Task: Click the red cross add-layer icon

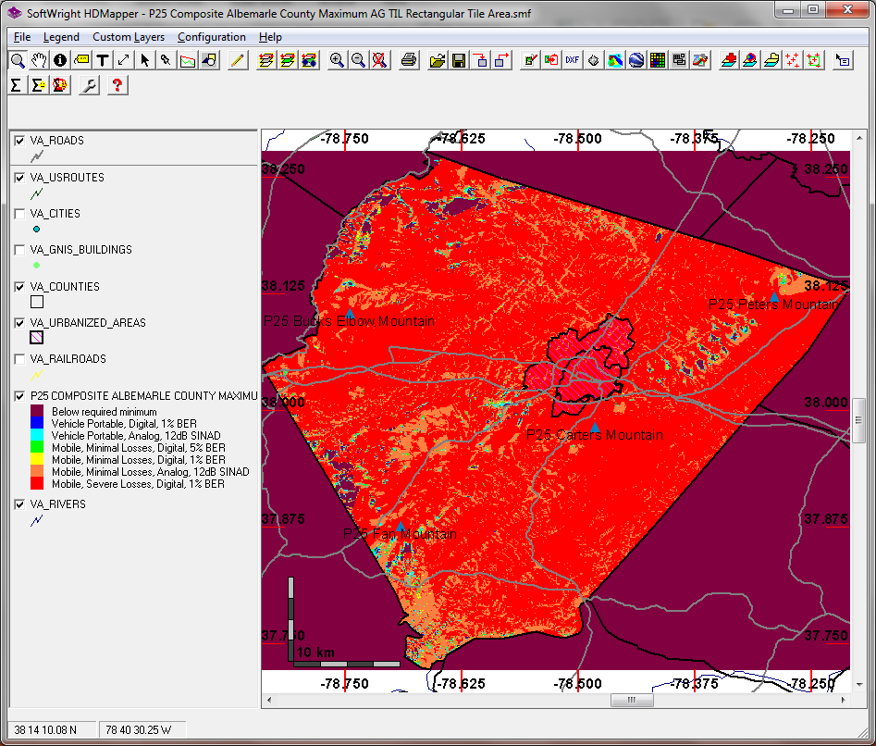Action: [729, 60]
